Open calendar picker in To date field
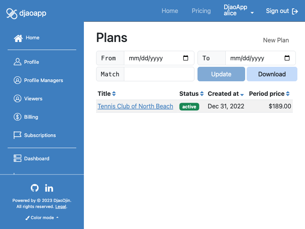This screenshot has width=305, height=229. click(x=287, y=58)
